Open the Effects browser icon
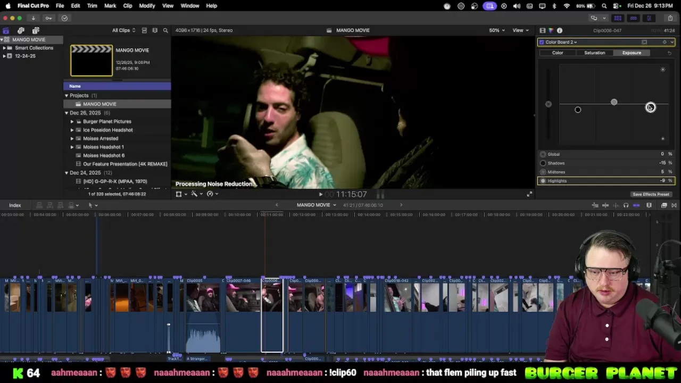 664,205
